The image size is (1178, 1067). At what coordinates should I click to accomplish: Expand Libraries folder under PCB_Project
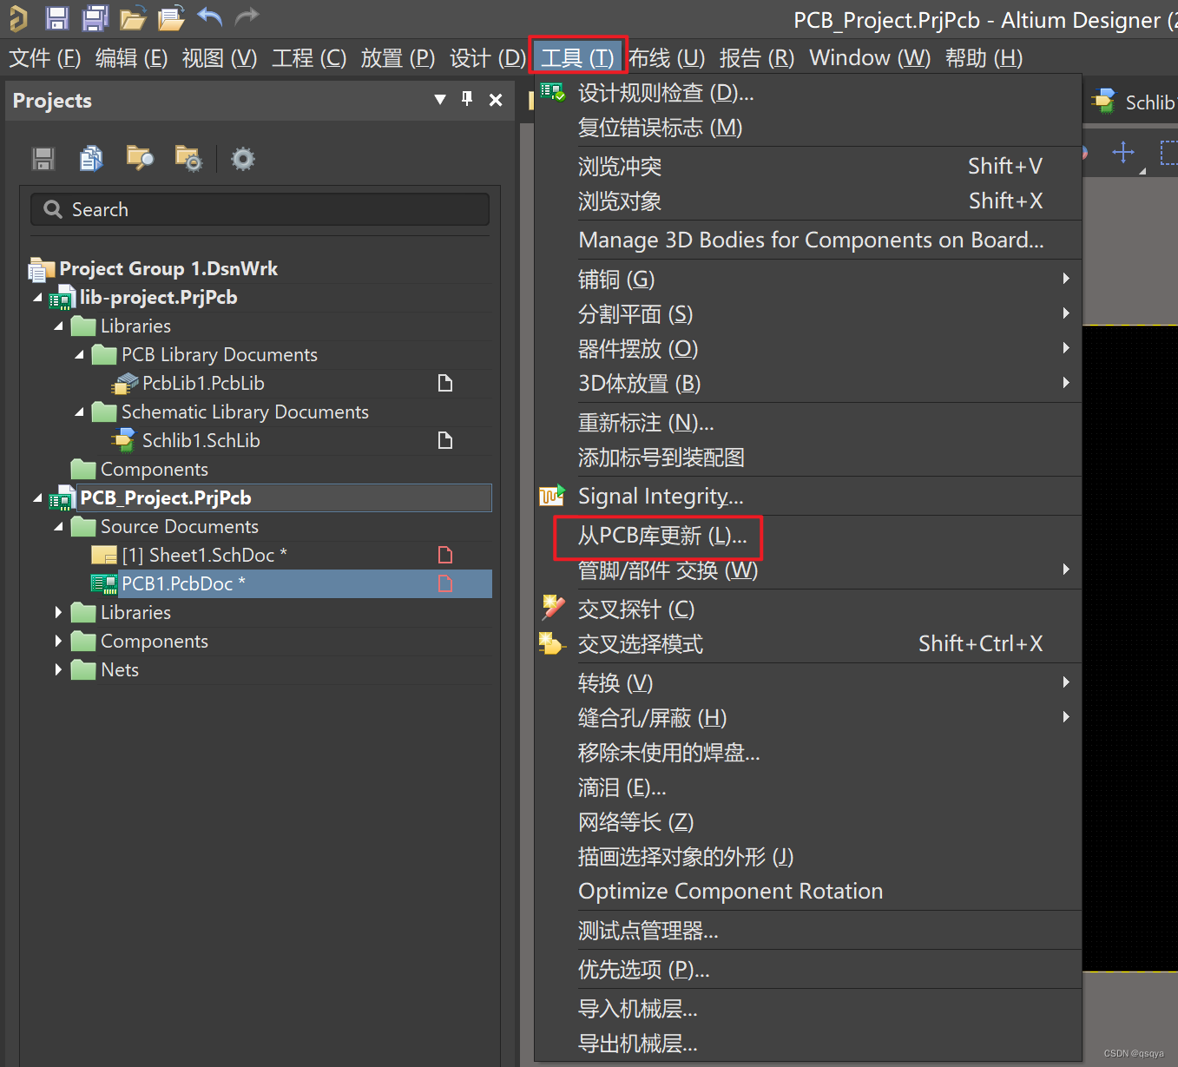58,612
